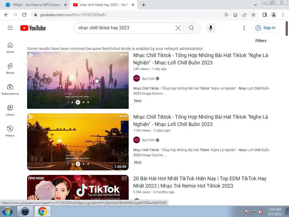Viewport: 289px width, 217px height.
Task: Open Bụi Chill channel of 1 day ago video
Action: coord(148,79)
